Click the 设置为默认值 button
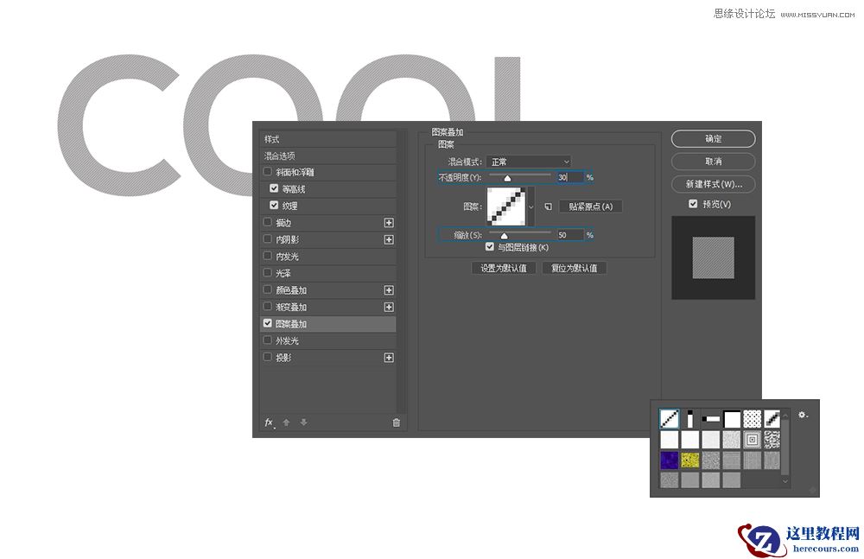The width and height of the screenshot is (864, 559). (x=504, y=269)
